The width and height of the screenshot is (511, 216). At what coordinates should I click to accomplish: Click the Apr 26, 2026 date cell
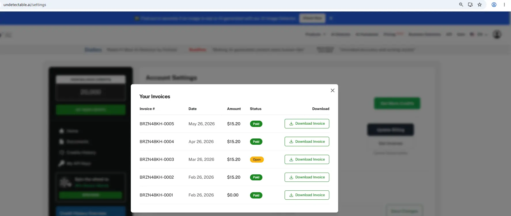(201, 142)
